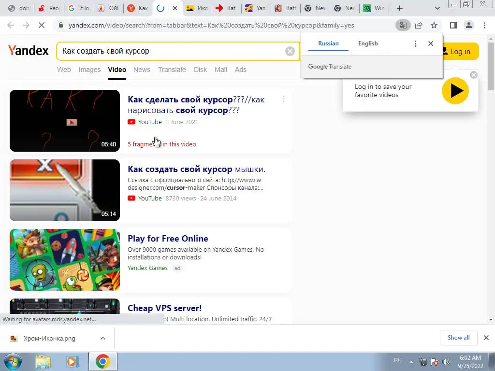Open the media player taskbar icon
The height and width of the screenshot is (371, 495).
click(72, 361)
